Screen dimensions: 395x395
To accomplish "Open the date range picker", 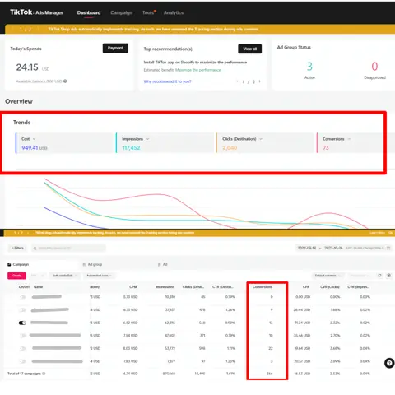I will tap(343, 248).
